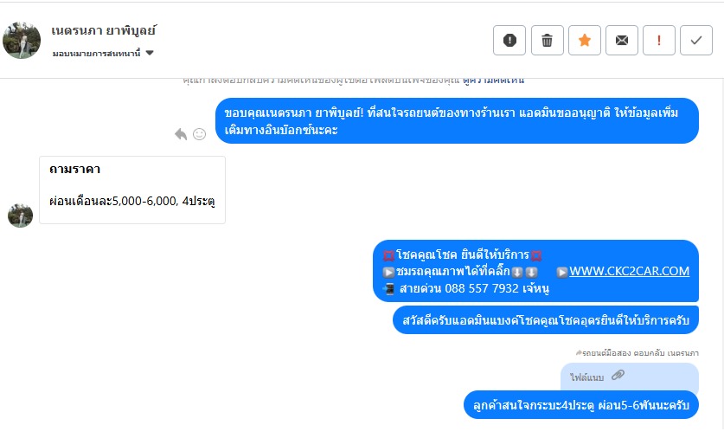Toggle the orange star follow-up marker
Image resolution: width=724 pixels, height=438 pixels.
585,40
